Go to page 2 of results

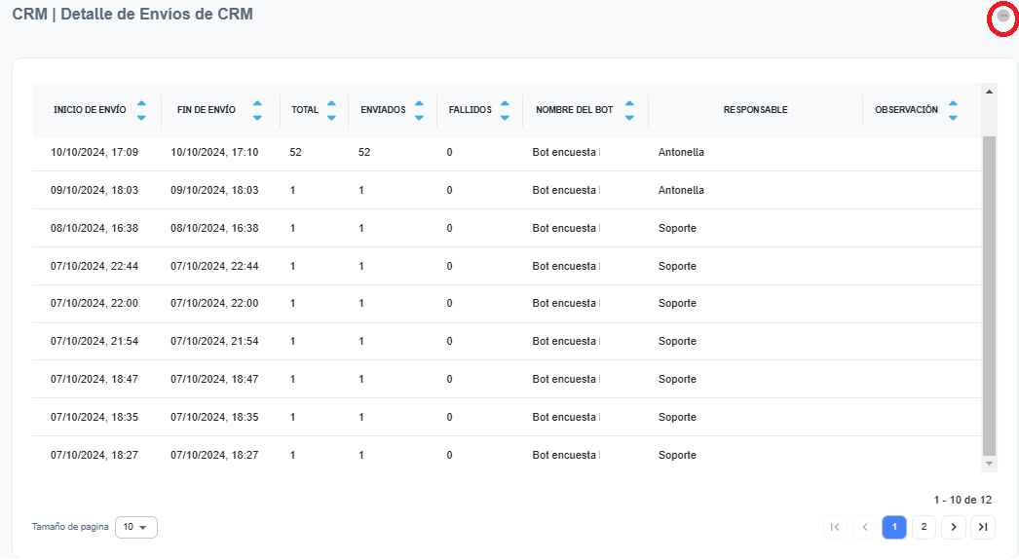pyautogui.click(x=924, y=527)
